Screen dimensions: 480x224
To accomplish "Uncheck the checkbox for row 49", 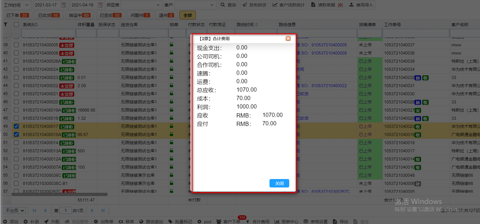I will [16, 126].
